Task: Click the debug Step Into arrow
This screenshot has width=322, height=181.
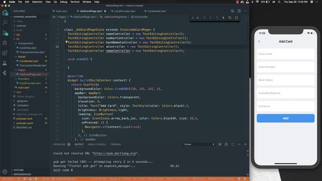Action: 210,18
